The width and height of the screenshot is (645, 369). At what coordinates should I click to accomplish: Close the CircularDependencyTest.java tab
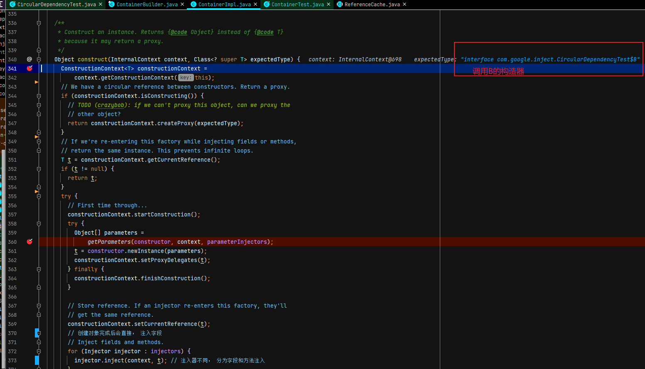(x=101, y=4)
